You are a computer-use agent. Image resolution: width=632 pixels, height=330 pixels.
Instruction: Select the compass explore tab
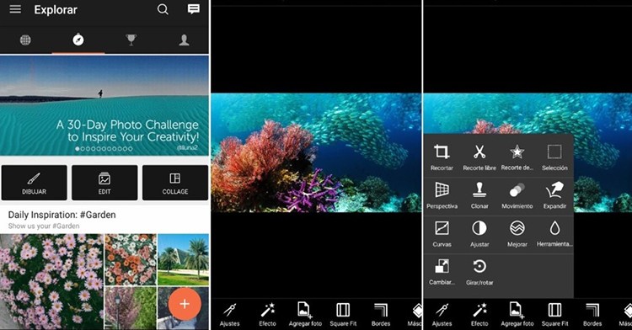78,40
